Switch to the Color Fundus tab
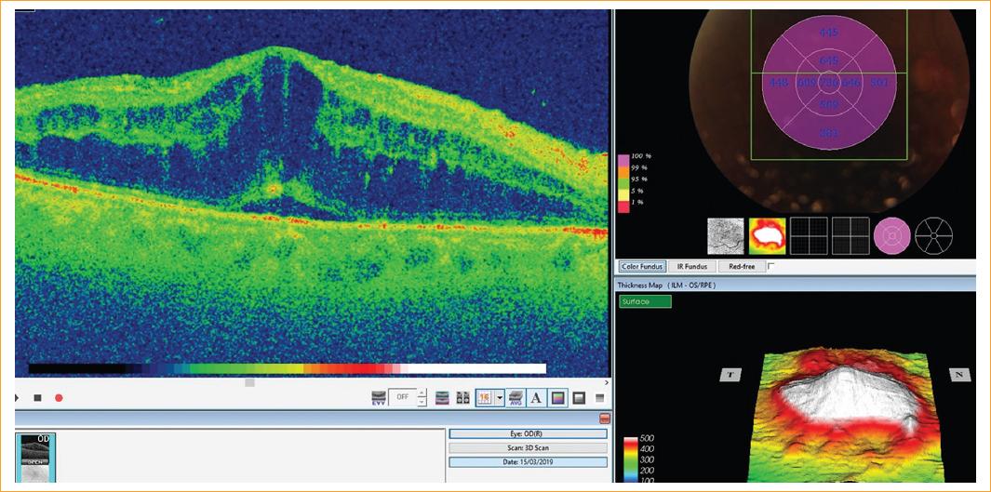The width and height of the screenshot is (991, 492). (x=643, y=267)
